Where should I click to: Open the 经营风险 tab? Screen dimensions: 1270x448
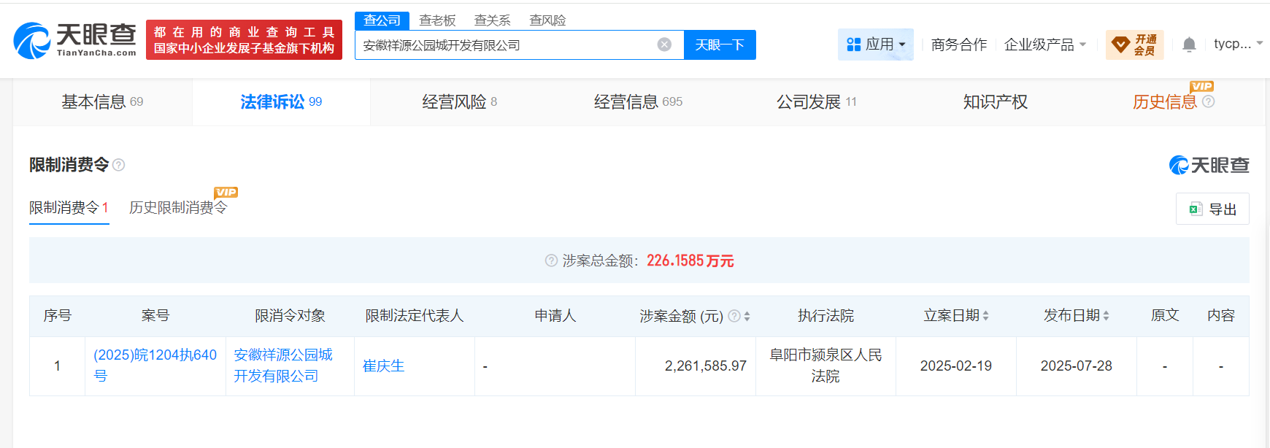pyautogui.click(x=459, y=101)
